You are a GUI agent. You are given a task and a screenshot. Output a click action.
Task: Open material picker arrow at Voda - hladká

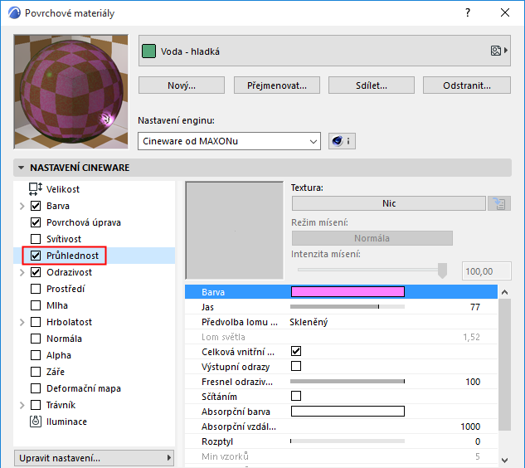pos(506,51)
